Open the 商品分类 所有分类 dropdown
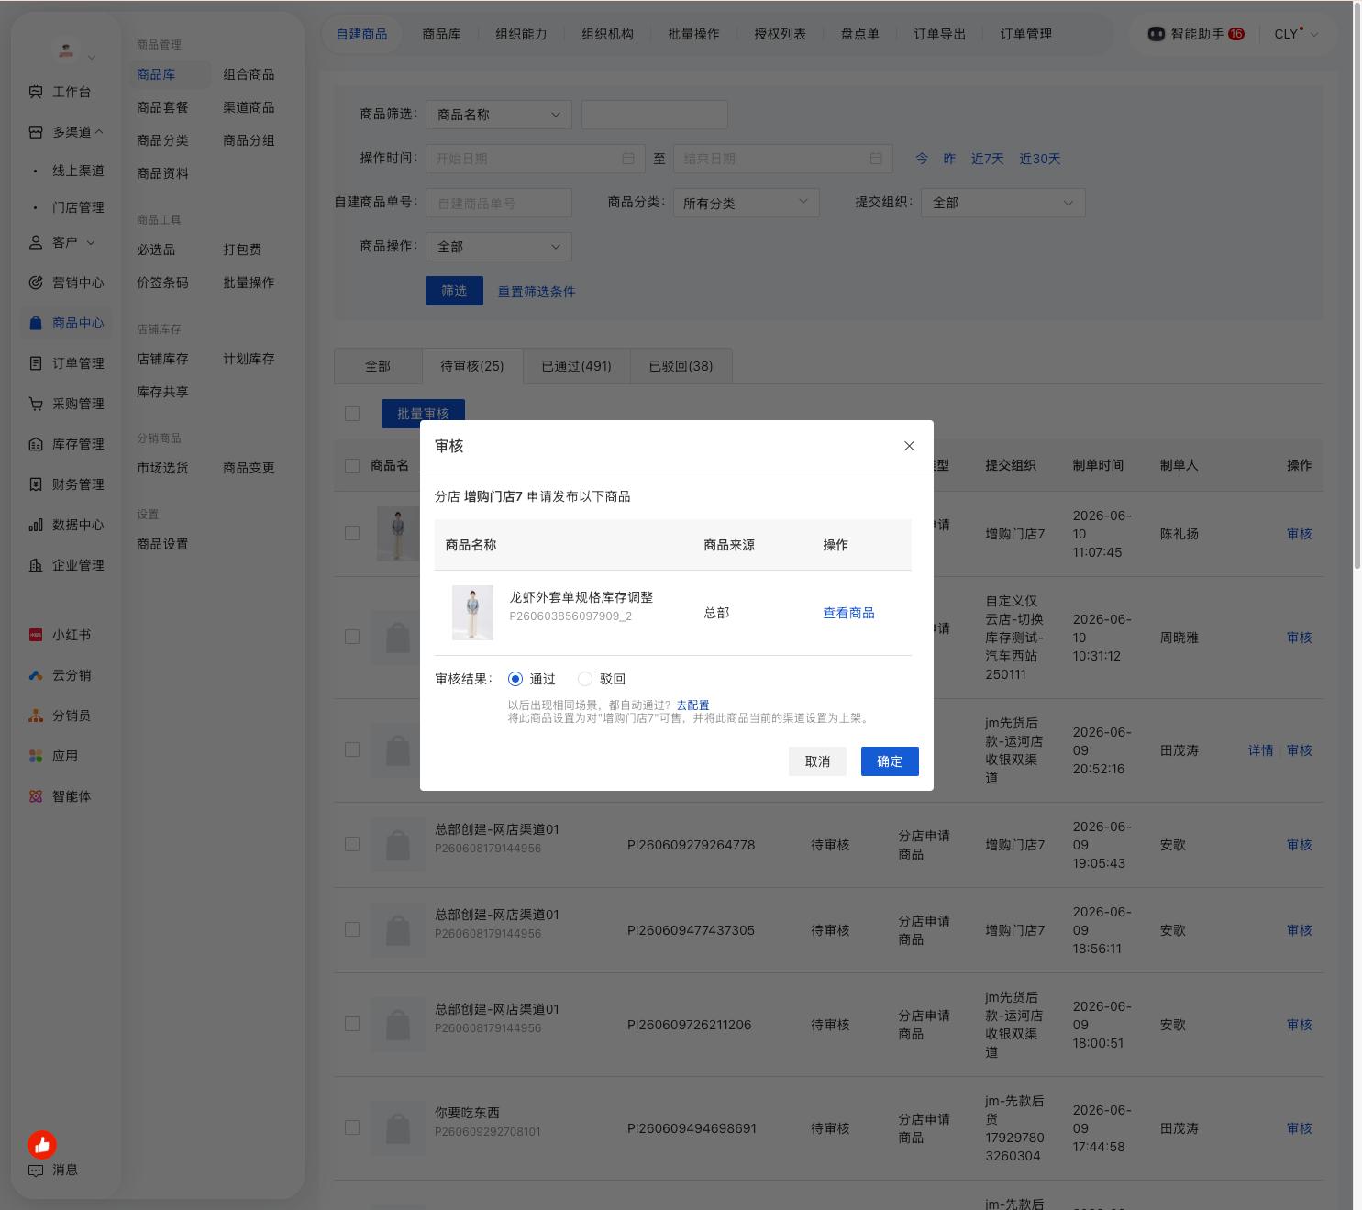This screenshot has width=1362, height=1210. pyautogui.click(x=747, y=203)
